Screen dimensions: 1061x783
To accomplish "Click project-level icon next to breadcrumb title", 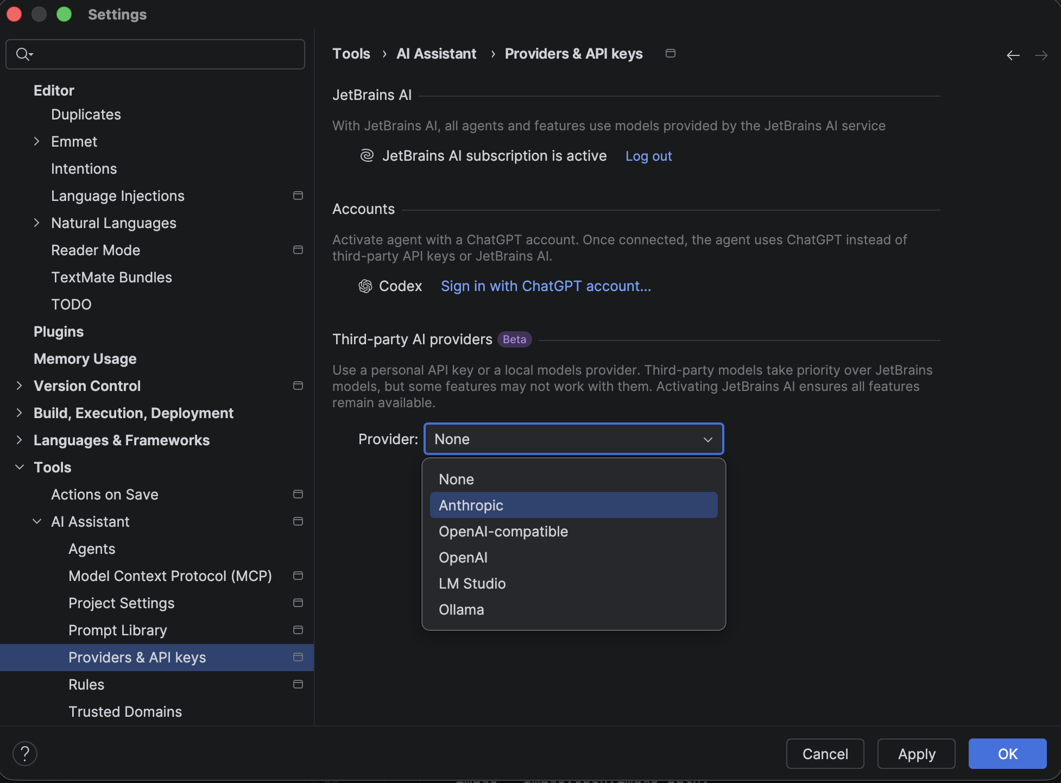I will pos(671,53).
